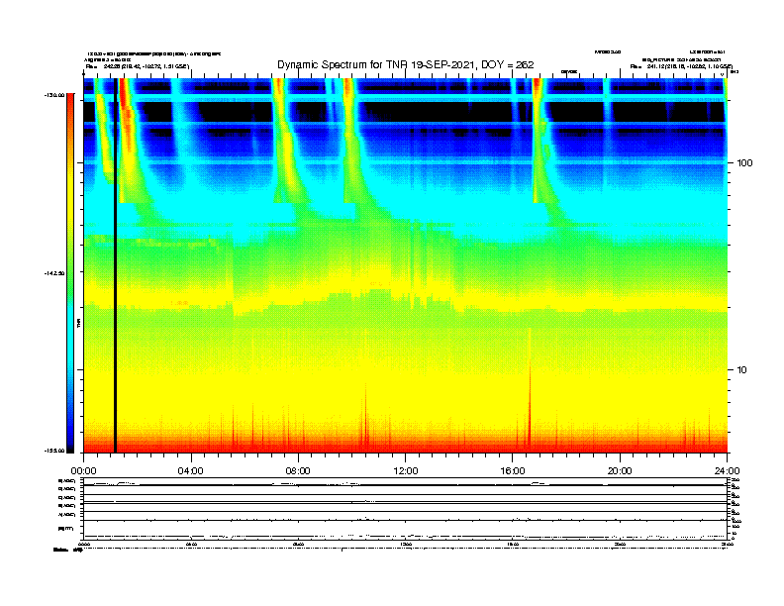This screenshot has width=784, height=606.
Task: Click the 16:00 time axis label
Action: (513, 470)
